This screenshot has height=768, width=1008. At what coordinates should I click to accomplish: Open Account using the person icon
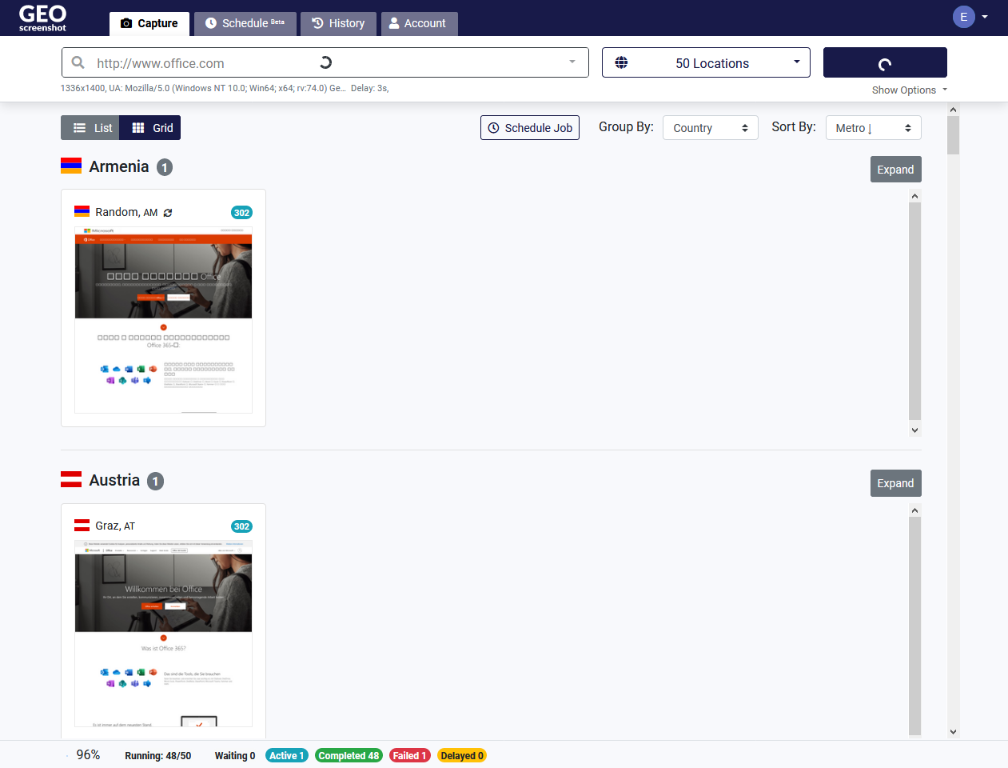[394, 23]
